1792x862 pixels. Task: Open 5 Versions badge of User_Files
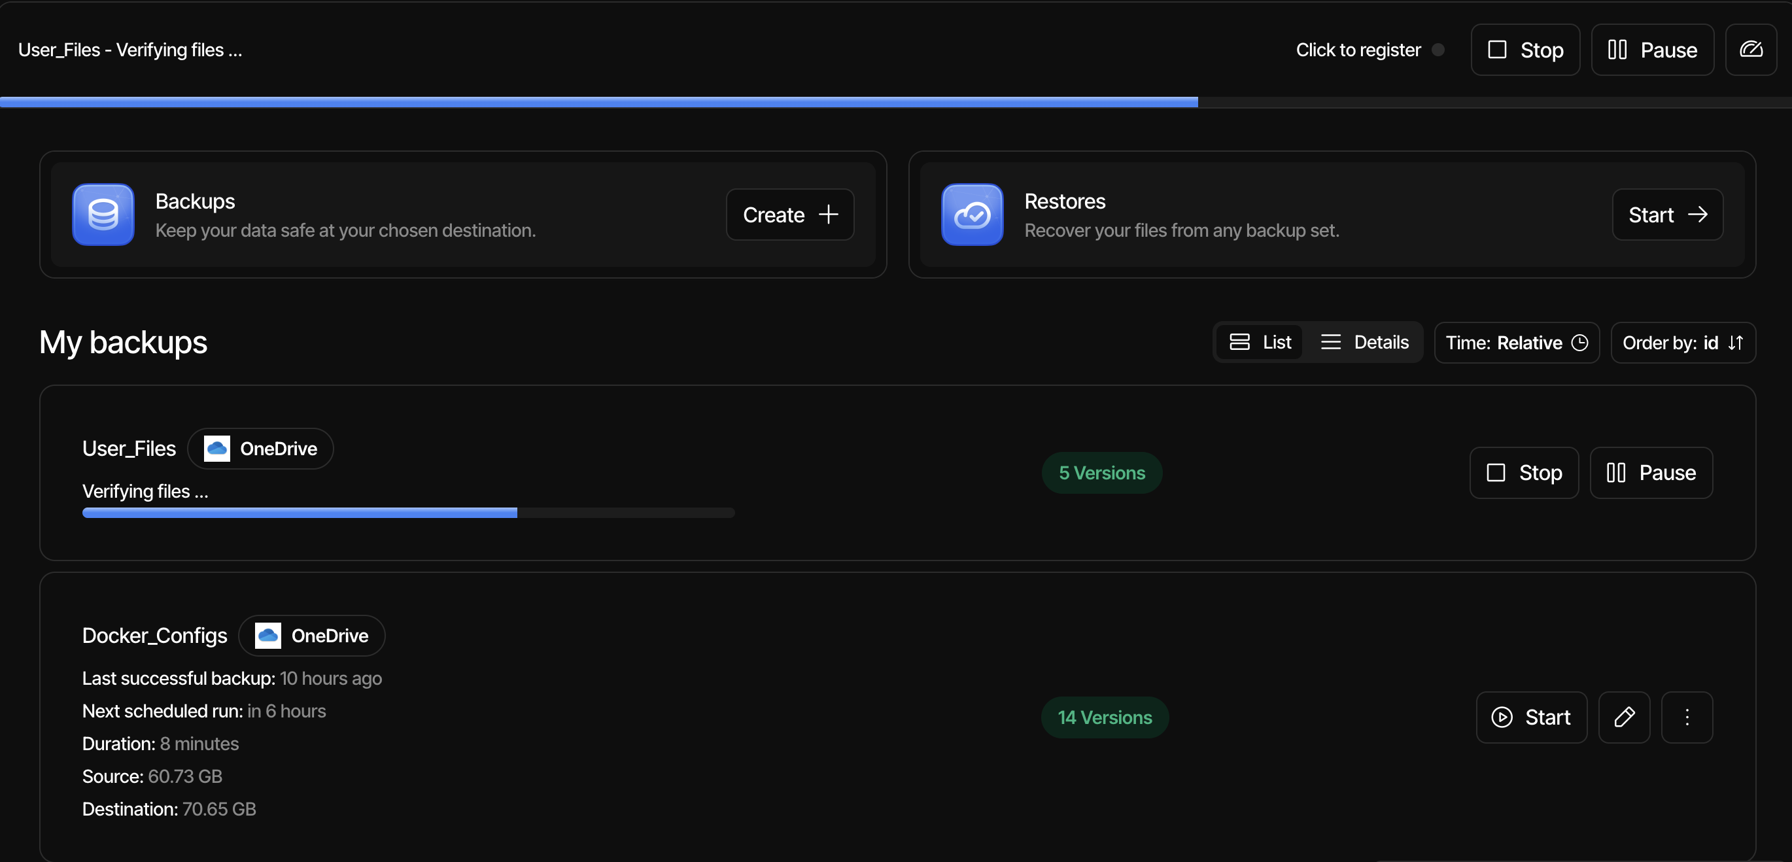point(1102,473)
